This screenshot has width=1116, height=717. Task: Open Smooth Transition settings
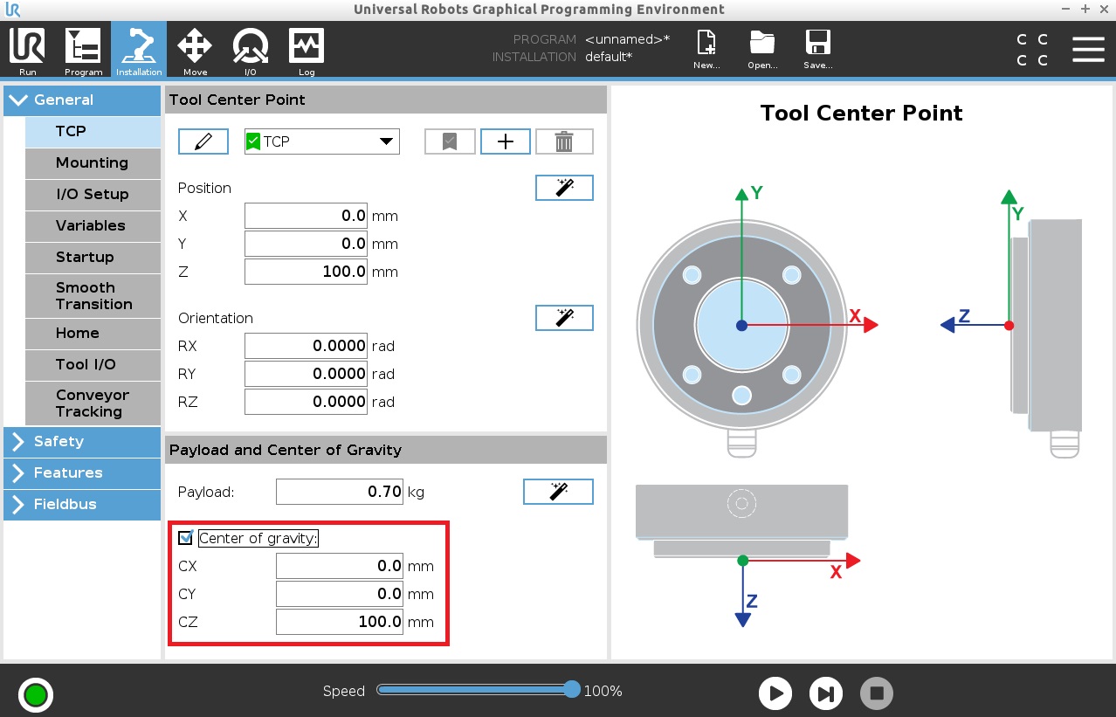93,295
